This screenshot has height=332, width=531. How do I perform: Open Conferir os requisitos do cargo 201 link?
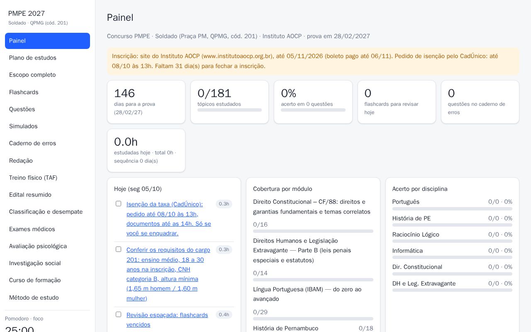(169, 274)
